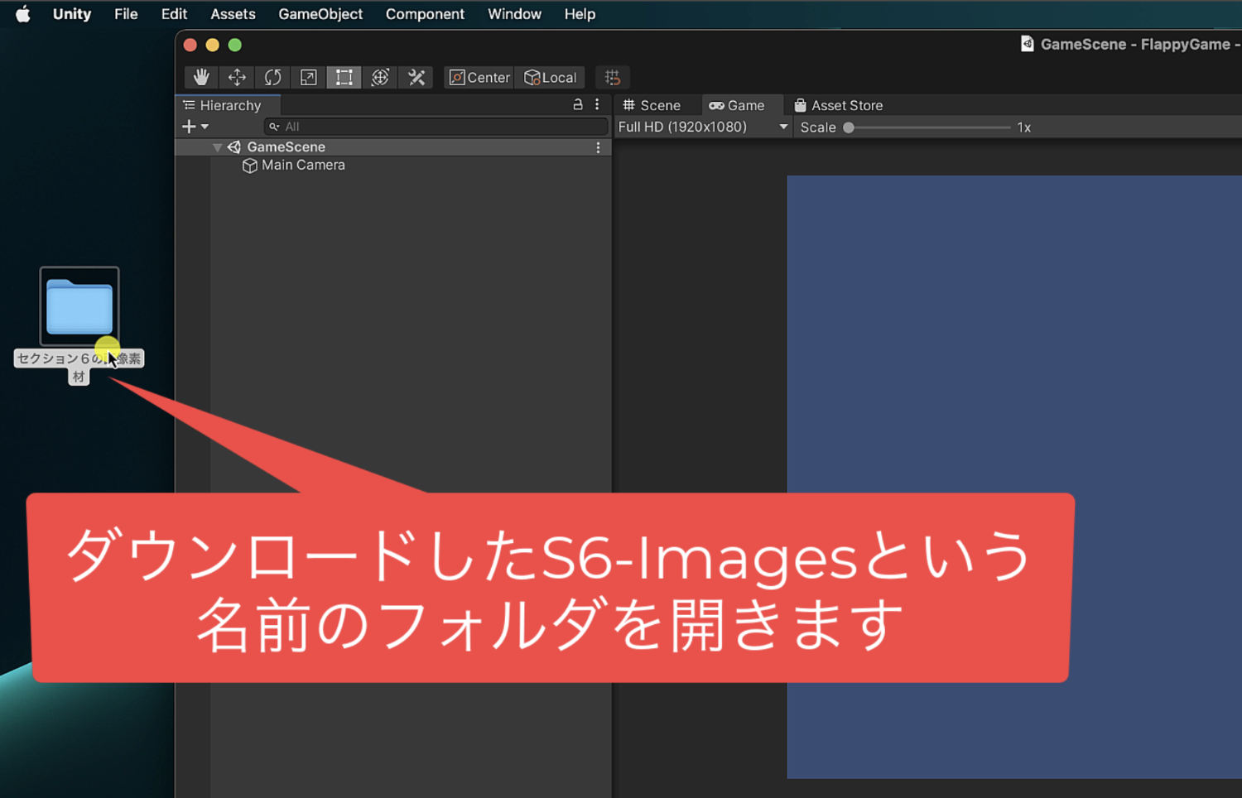Screen dimensions: 1242x798
Task: Open the Apple menu
Action: coord(23,14)
